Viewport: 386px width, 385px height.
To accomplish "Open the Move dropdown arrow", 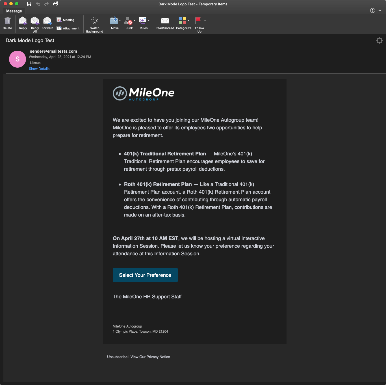I will click(120, 21).
